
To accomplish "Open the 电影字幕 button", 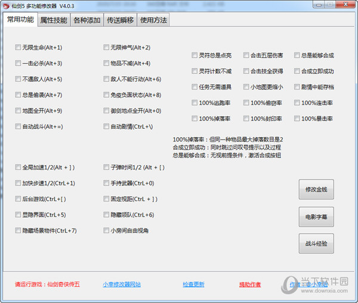I will 316,217.
